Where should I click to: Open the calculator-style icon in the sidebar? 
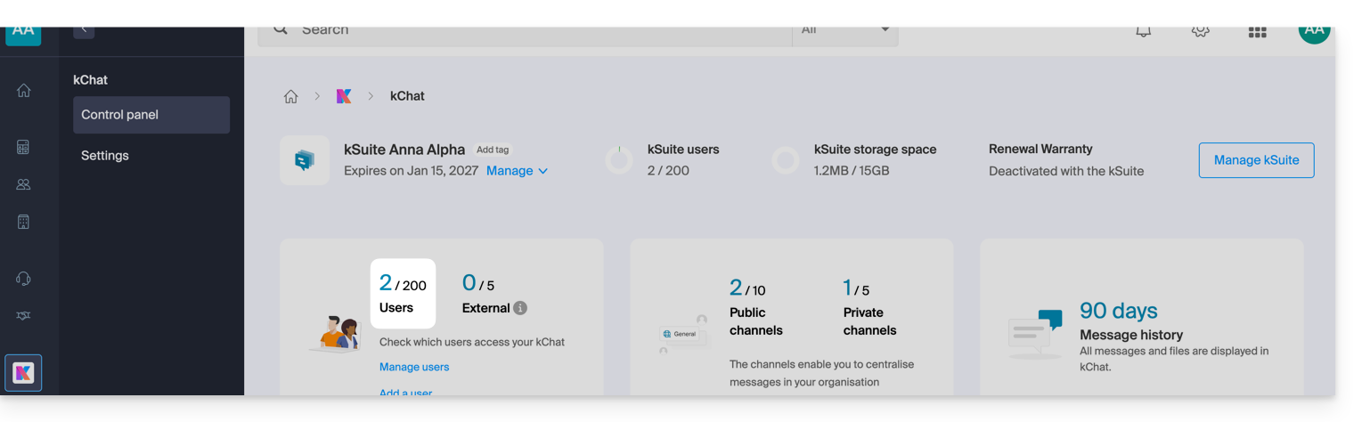[23, 147]
